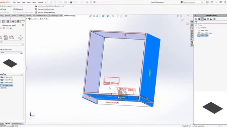Switch to the Layout tab
This screenshot has width=227, height=127.
point(7,16)
